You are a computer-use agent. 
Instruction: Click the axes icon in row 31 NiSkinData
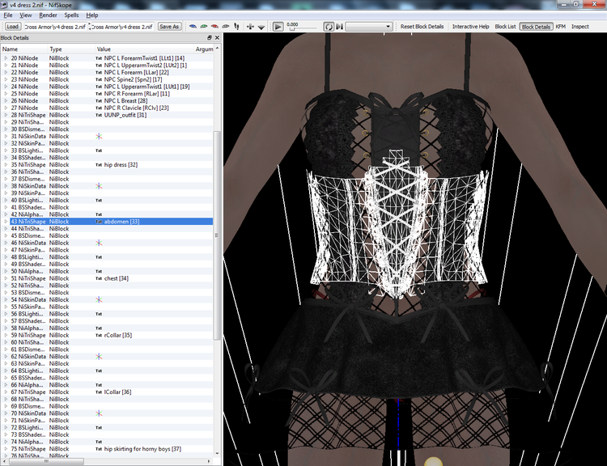tap(99, 136)
